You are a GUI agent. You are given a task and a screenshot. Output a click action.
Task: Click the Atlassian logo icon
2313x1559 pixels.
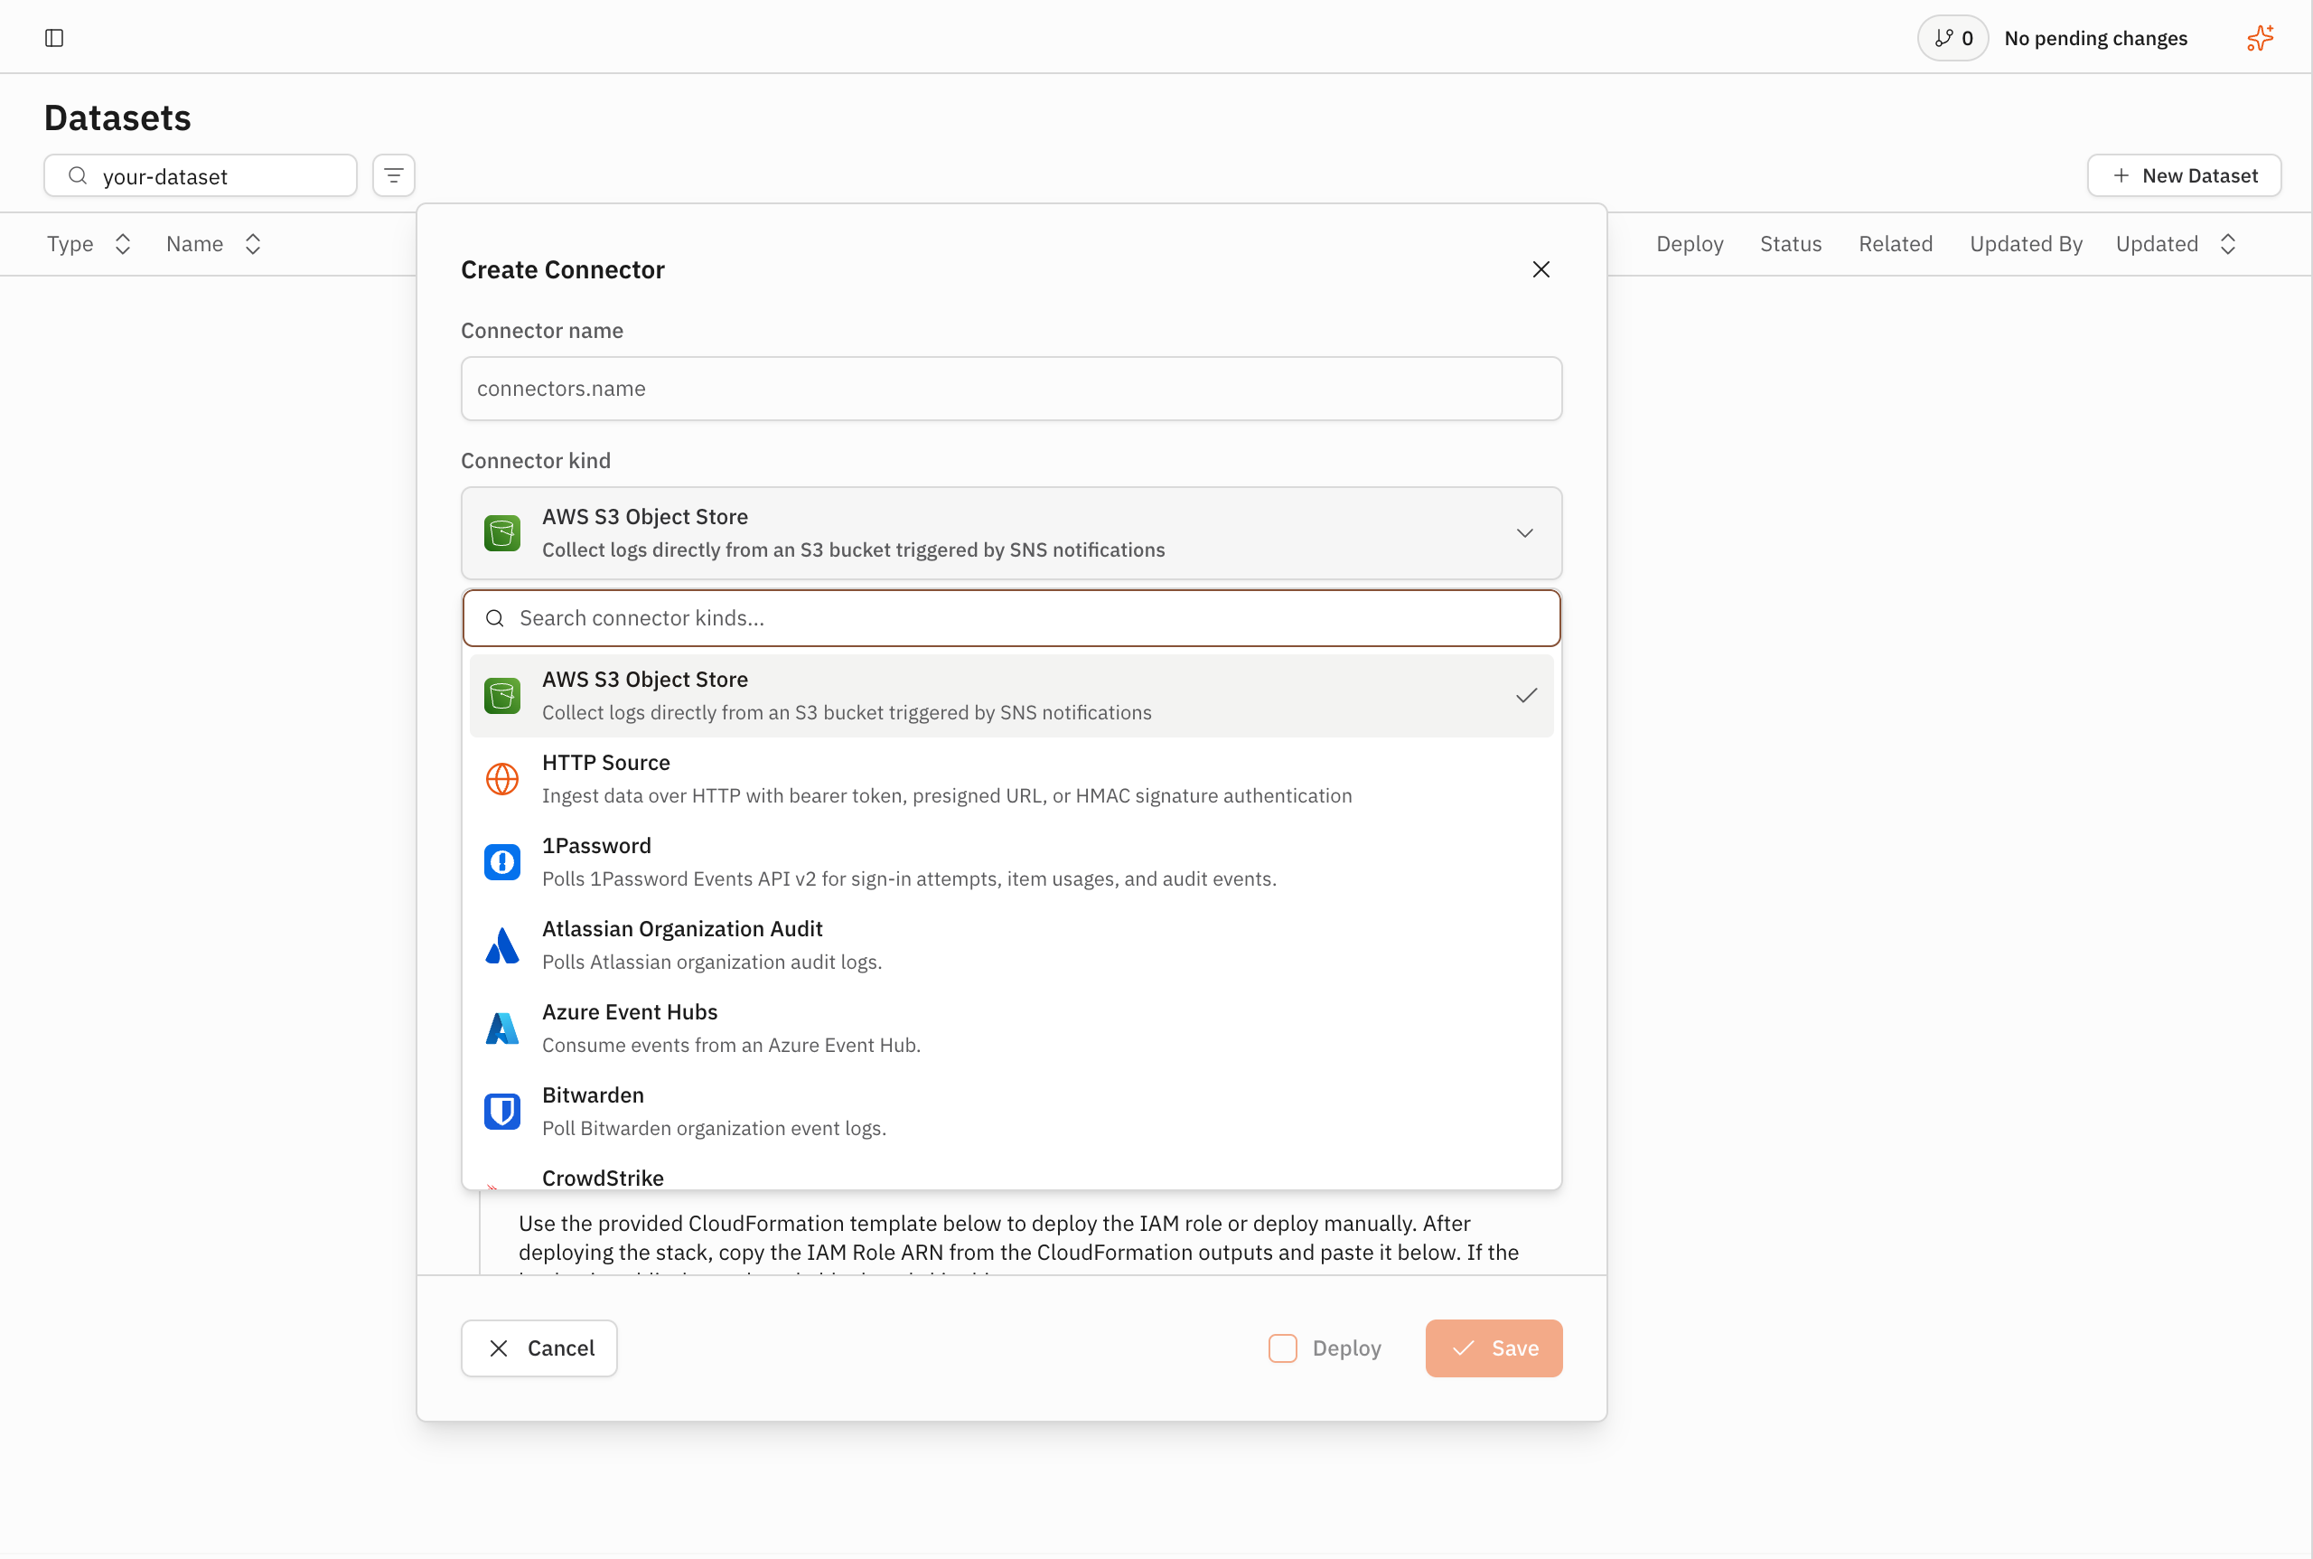502,945
